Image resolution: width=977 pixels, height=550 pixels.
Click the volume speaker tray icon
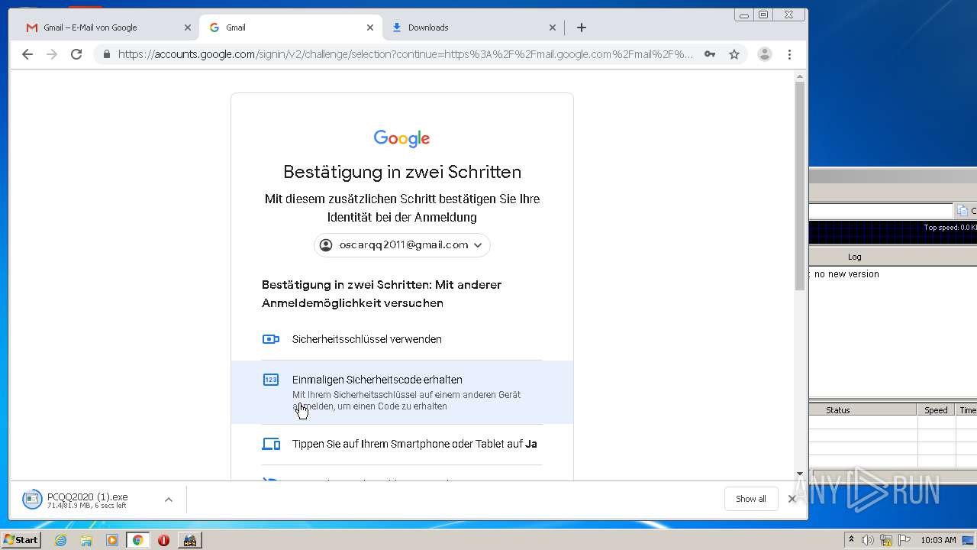click(868, 540)
